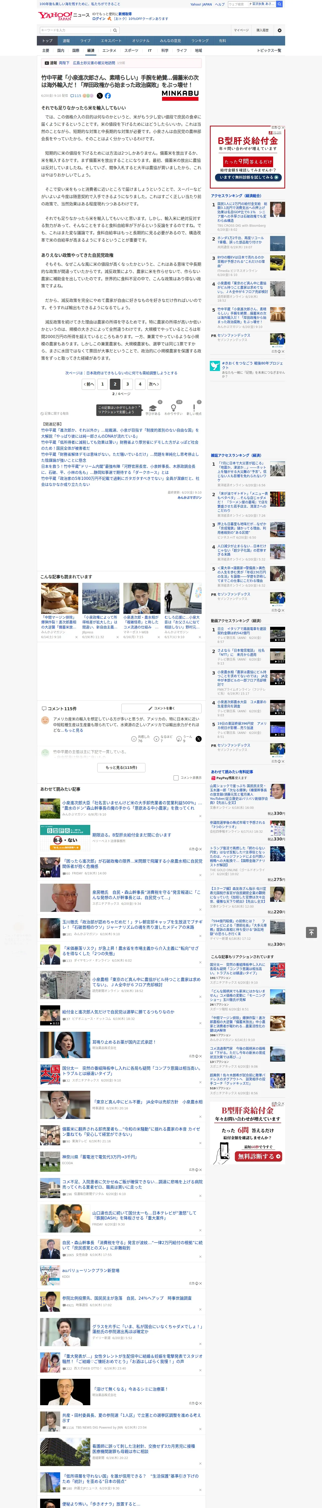Select the 科学 category

tap(165, 50)
